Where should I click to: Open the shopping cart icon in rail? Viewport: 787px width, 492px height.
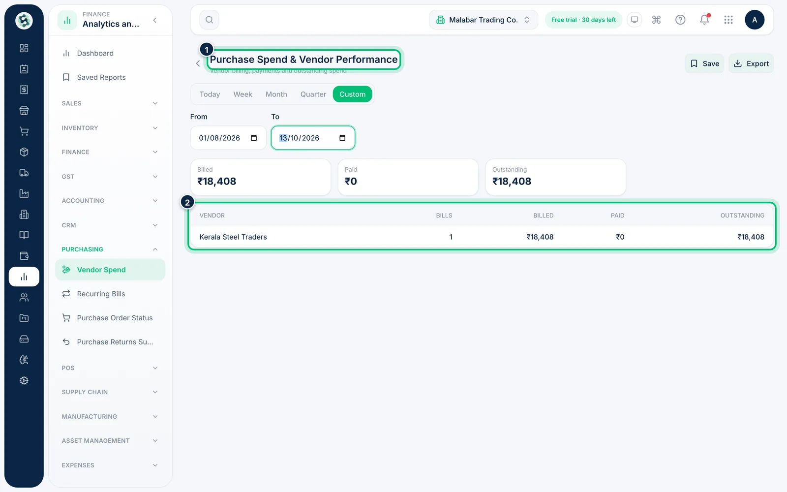pos(24,131)
